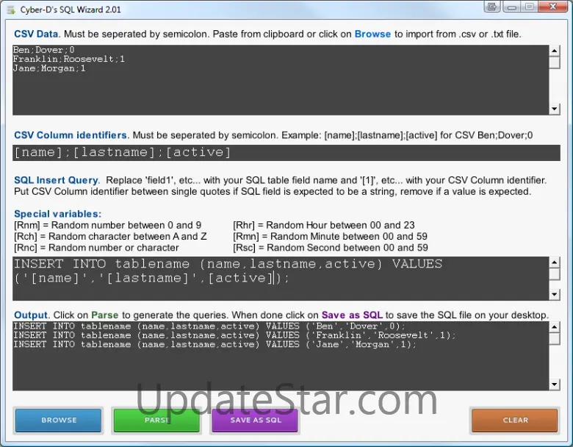The height and width of the screenshot is (447, 573).
Task: Click the '[Rmn] = Random Minute' line
Action: 330,237
